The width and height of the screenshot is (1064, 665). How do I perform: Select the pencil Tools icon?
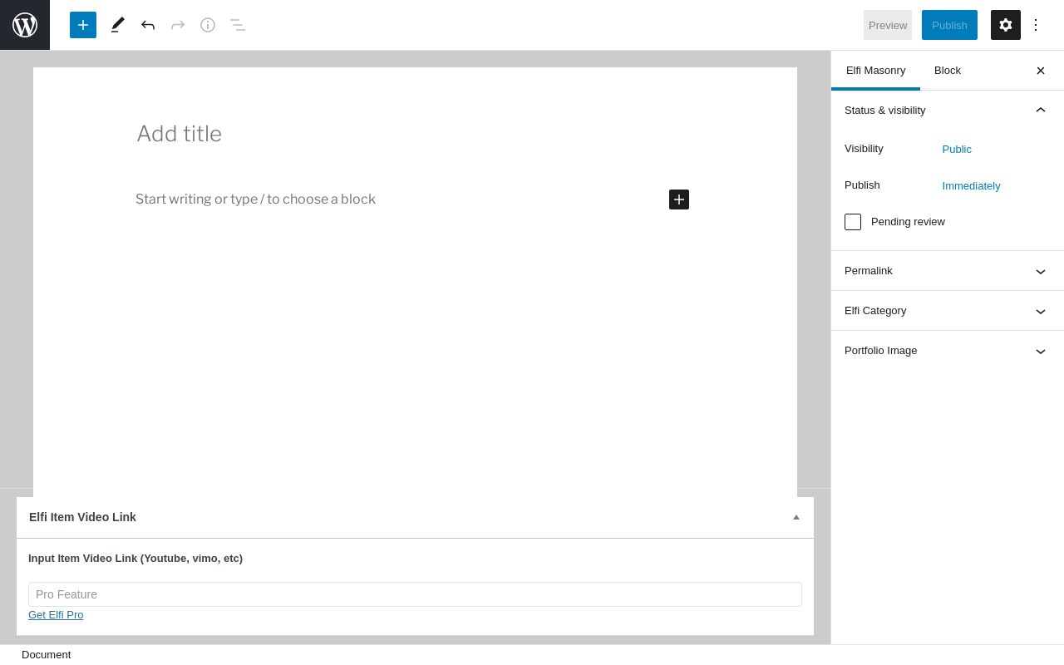pos(118,25)
